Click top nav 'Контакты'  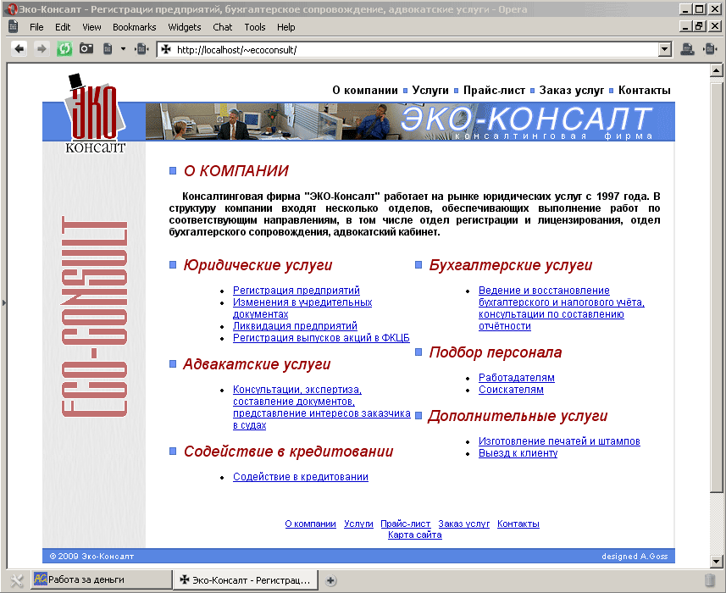pyautogui.click(x=644, y=91)
